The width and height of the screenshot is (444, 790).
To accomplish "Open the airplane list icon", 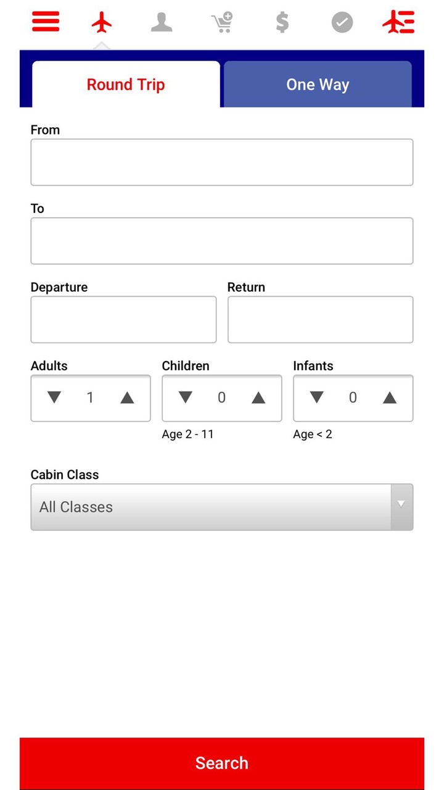I will (x=398, y=23).
